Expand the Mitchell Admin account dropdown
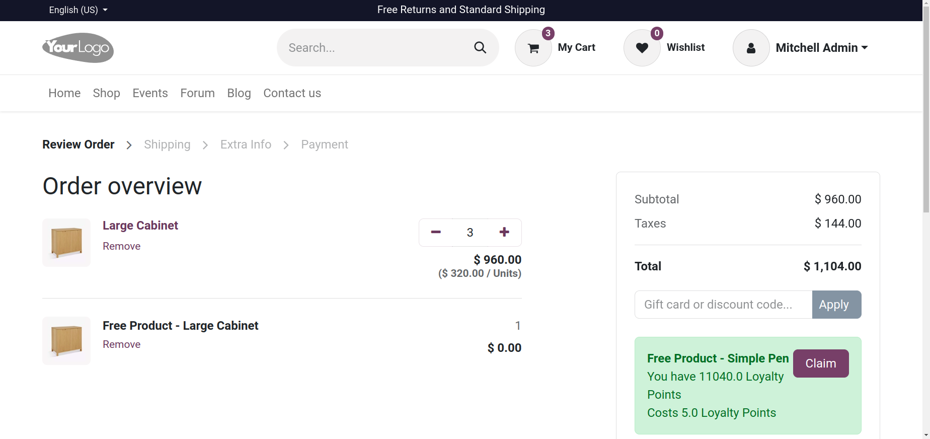The height and width of the screenshot is (439, 930). point(821,48)
